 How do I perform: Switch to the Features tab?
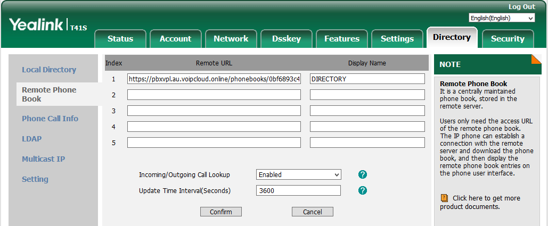click(x=341, y=39)
